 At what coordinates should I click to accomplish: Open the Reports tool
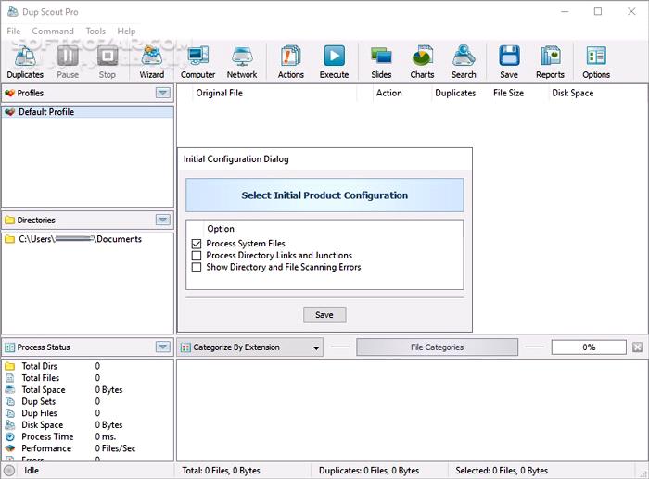(x=550, y=56)
